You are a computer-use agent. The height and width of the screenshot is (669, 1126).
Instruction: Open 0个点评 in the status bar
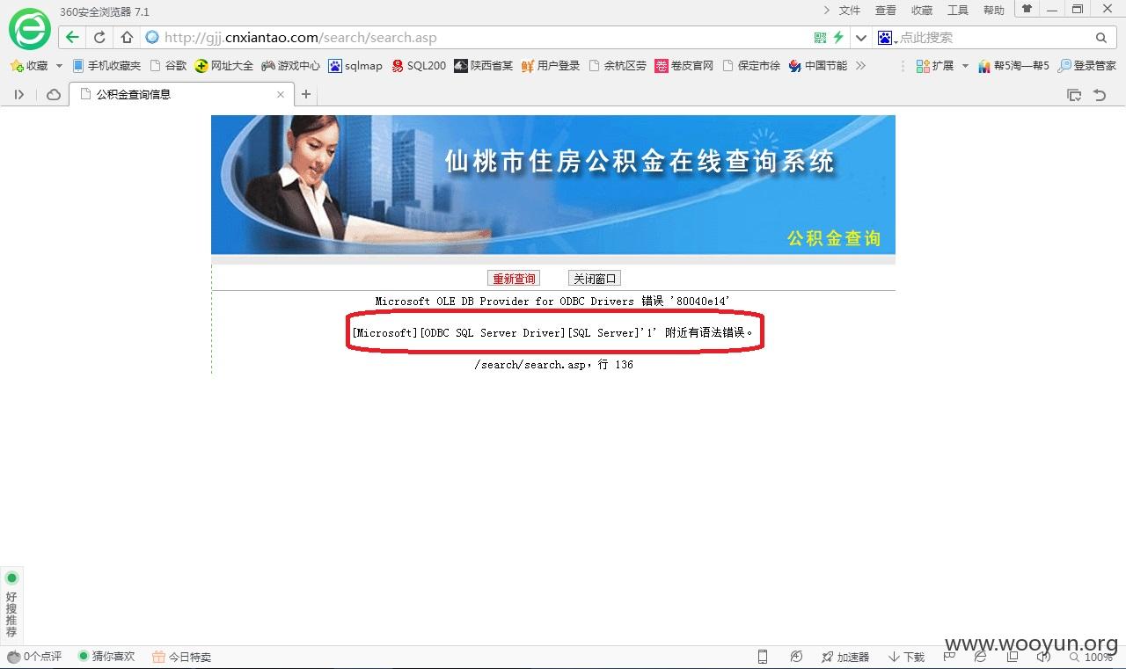(35, 657)
